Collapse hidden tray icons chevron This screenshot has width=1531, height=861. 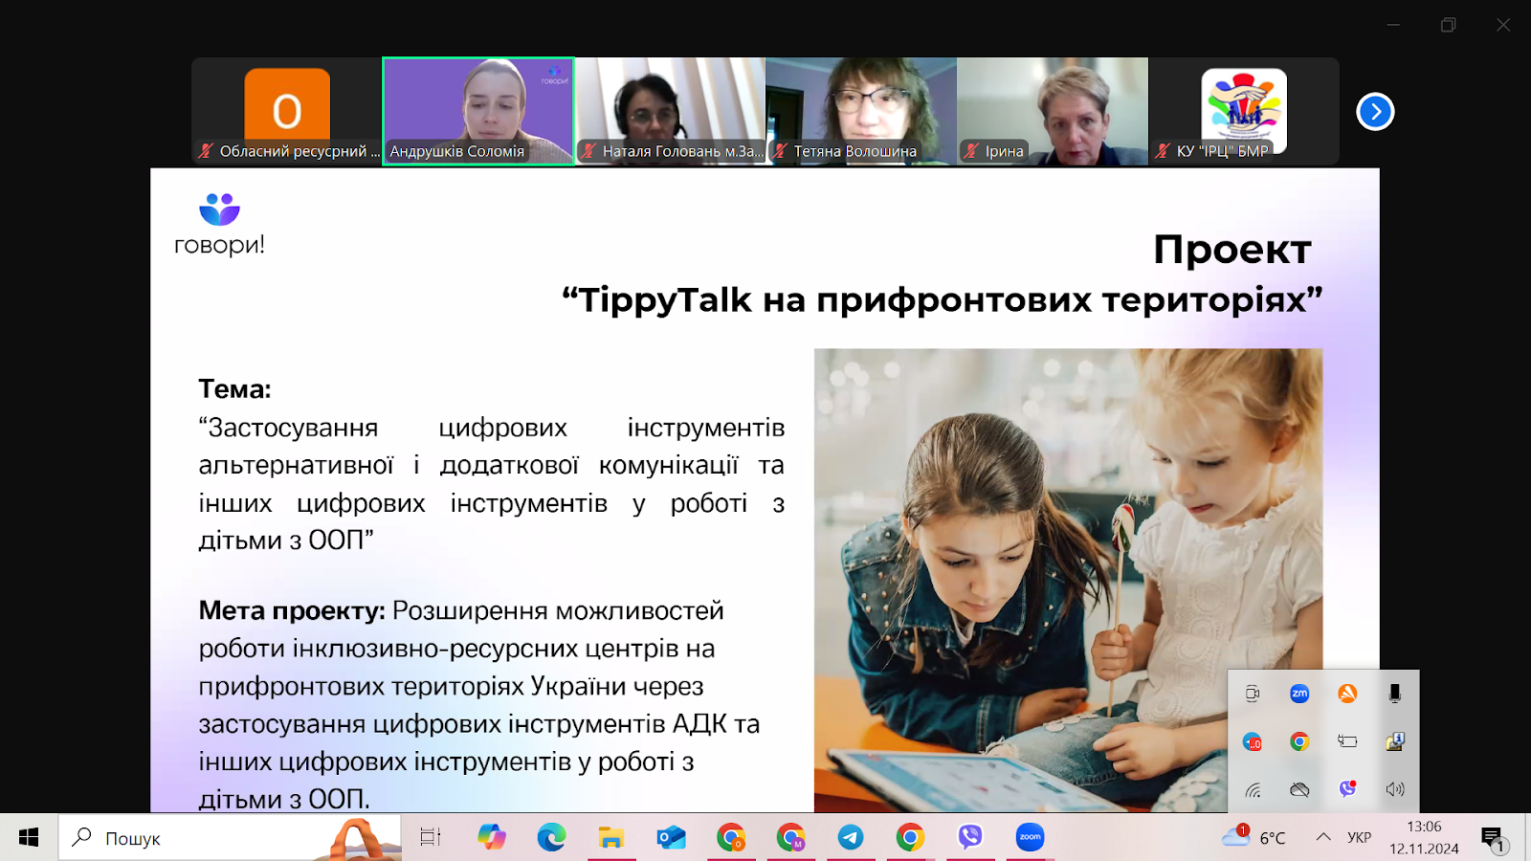[1323, 837]
